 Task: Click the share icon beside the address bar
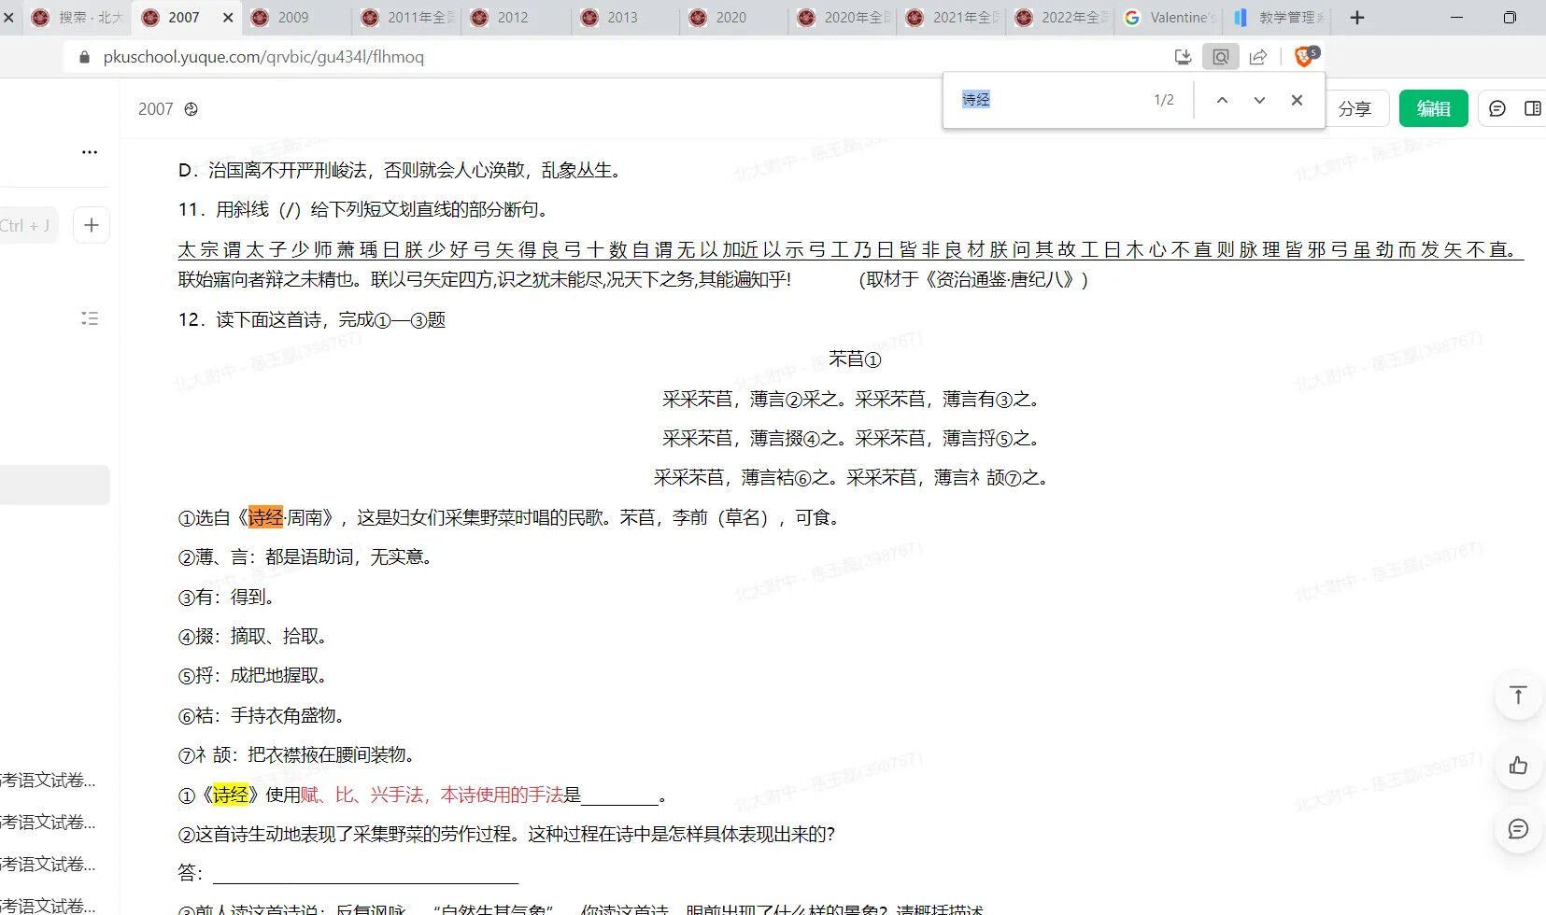point(1258,56)
